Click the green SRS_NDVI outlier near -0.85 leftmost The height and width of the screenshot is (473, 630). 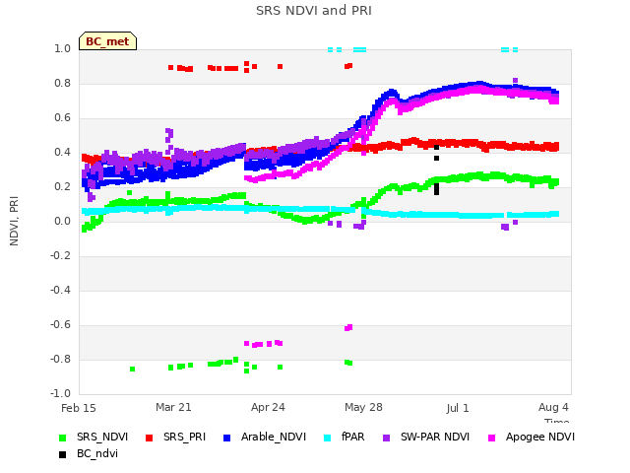pos(133,369)
